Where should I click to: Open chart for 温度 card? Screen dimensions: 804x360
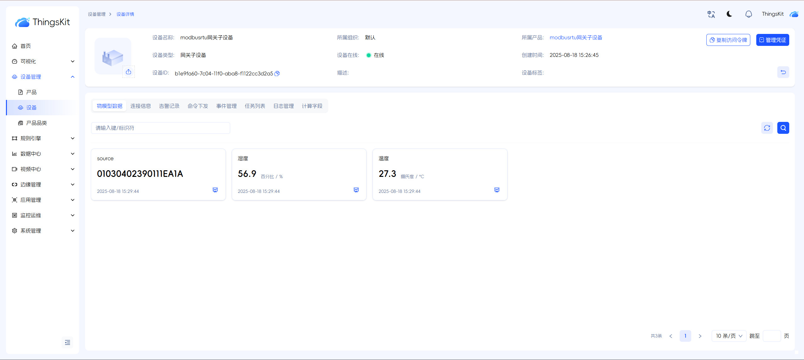click(x=497, y=190)
